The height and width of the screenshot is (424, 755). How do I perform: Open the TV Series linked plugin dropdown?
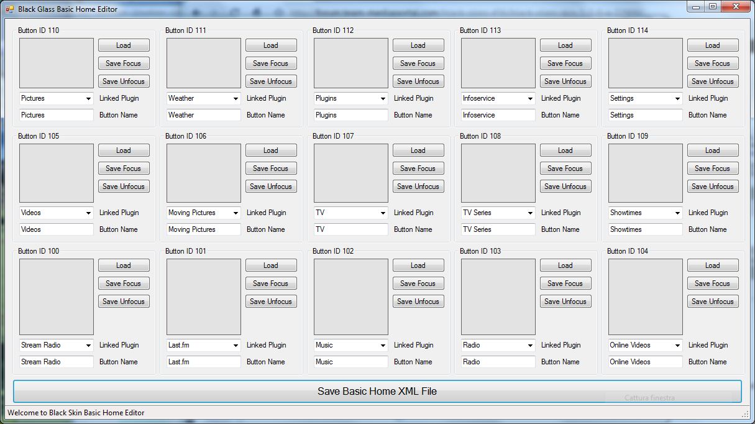pyautogui.click(x=530, y=213)
